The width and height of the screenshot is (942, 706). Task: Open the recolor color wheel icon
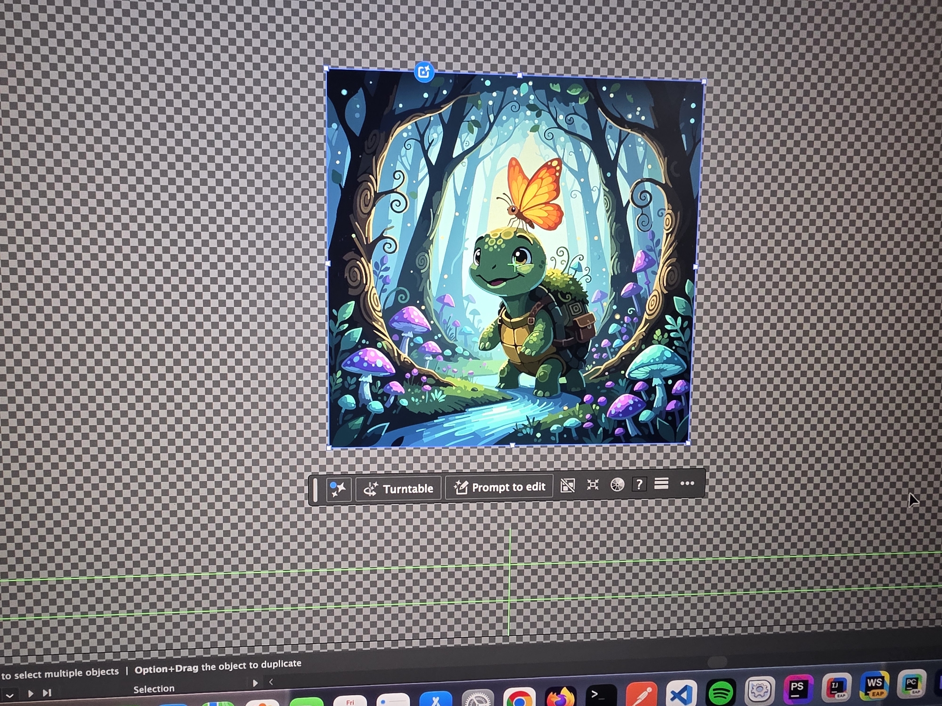coord(617,484)
